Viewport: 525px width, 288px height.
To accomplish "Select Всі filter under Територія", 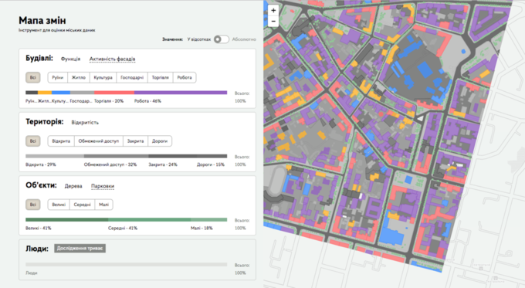I will coord(32,141).
